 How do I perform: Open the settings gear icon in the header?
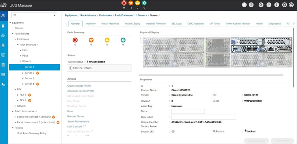point(285,5)
